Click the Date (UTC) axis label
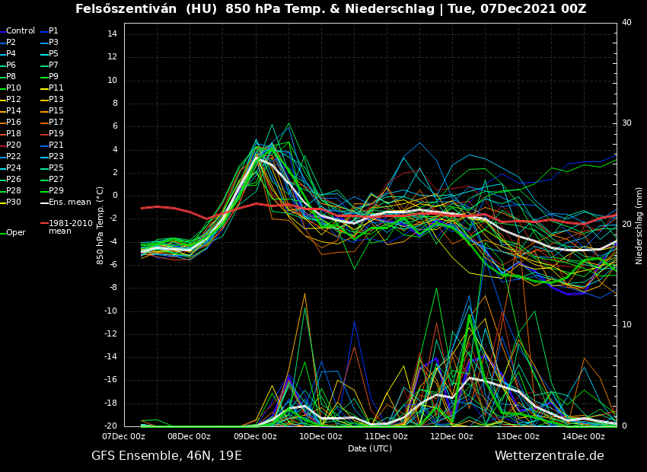647x472 pixels. click(370, 448)
